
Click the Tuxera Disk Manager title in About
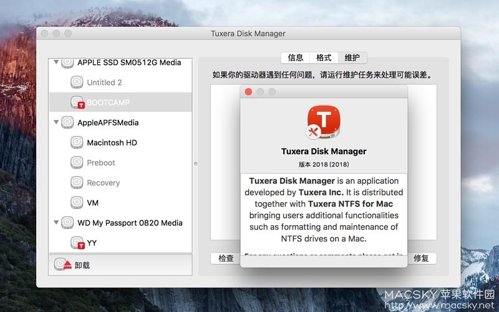pos(324,151)
